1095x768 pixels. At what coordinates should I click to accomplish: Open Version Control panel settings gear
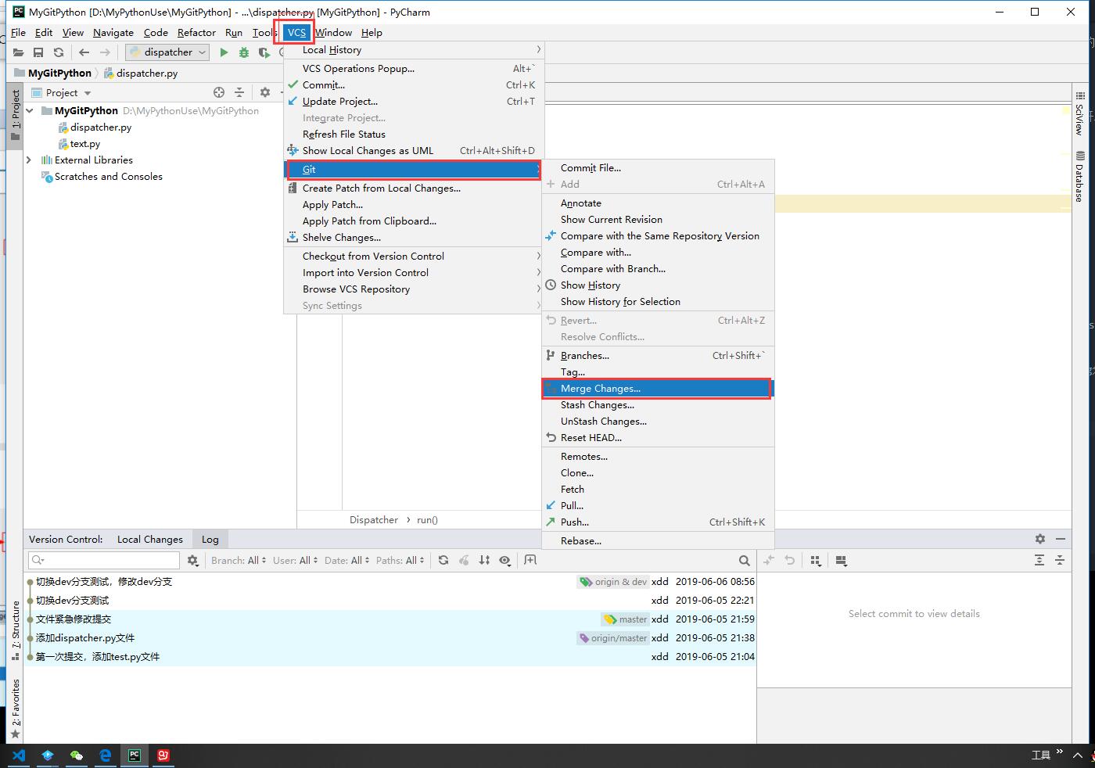(1039, 539)
